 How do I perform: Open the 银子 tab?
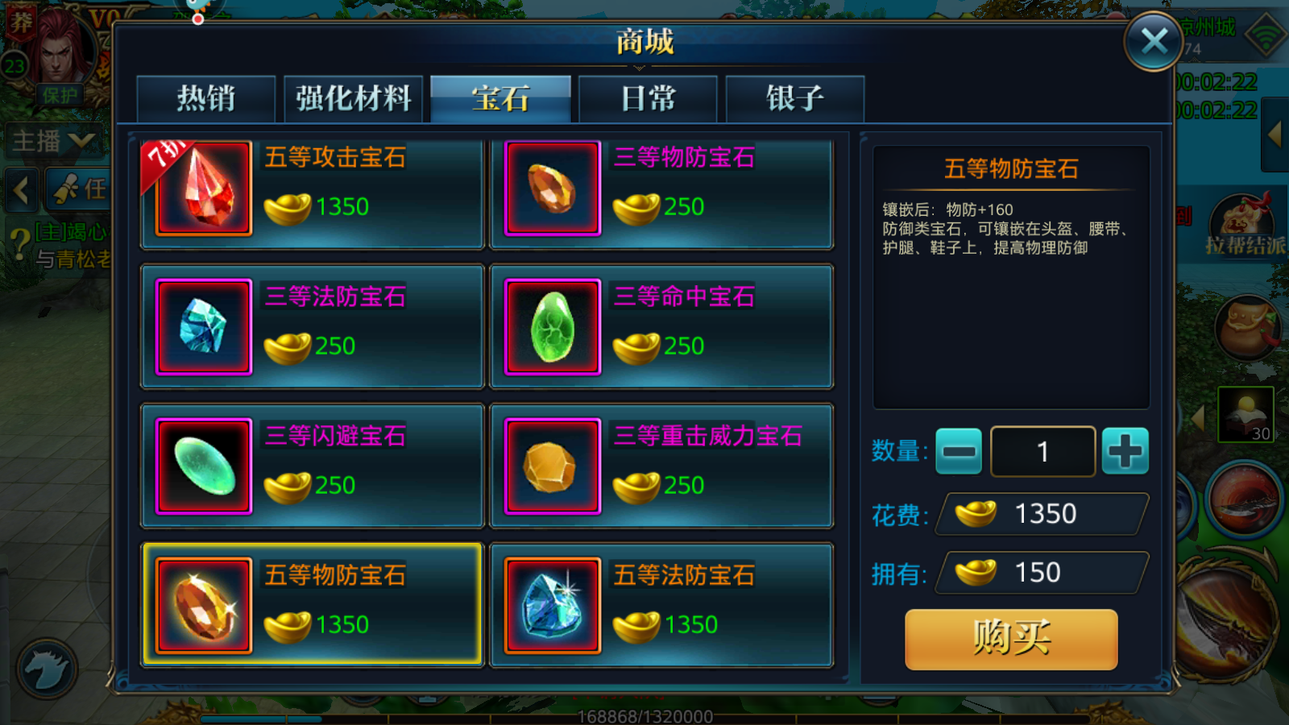tap(795, 99)
